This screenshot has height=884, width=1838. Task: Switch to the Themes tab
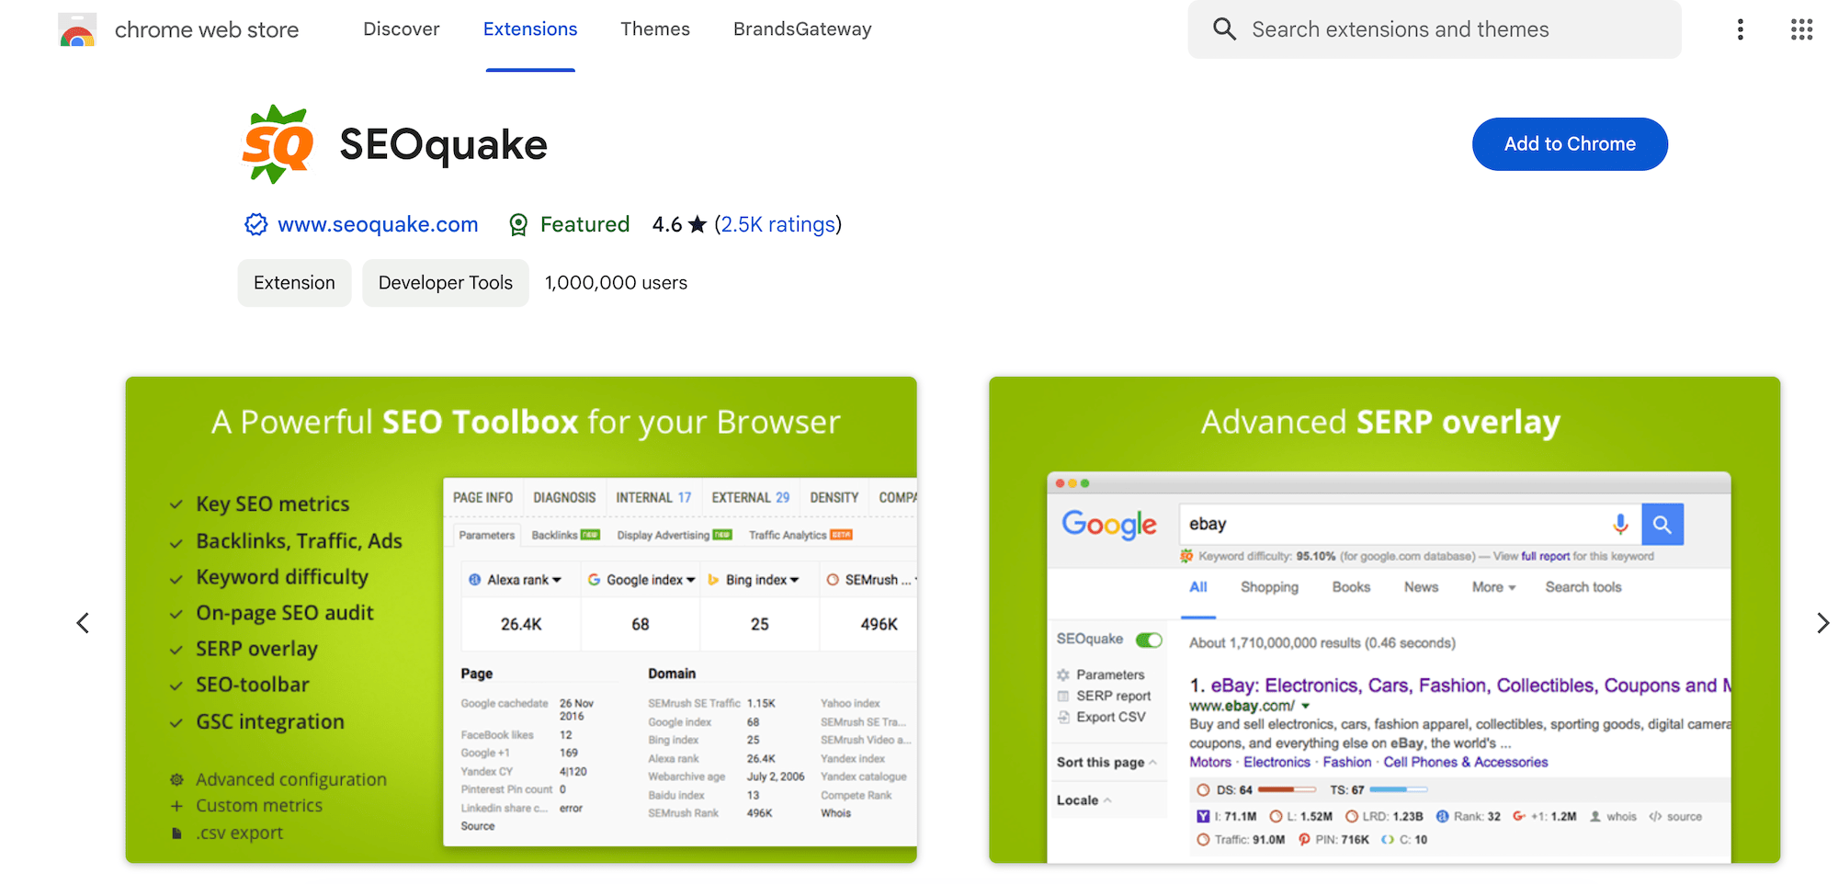(655, 29)
